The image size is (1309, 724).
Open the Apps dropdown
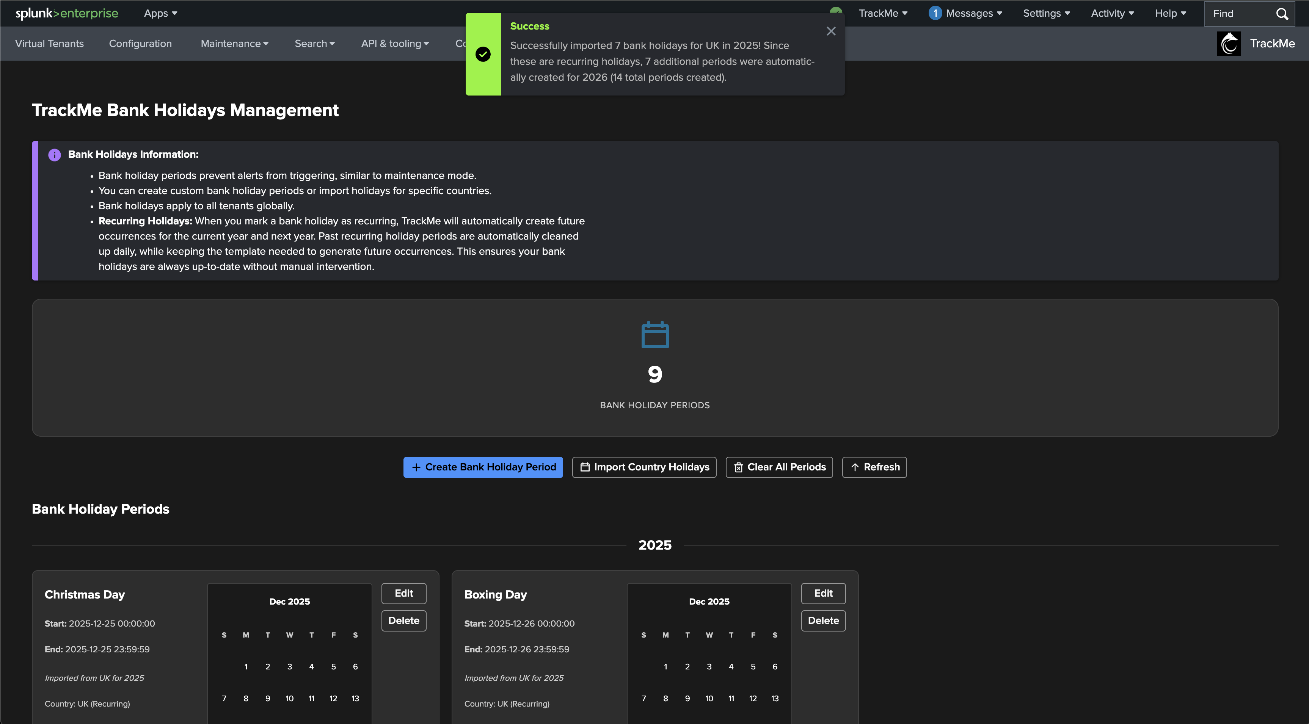click(160, 13)
